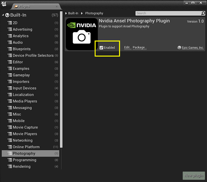Click the Movie Capture list icon
The height and width of the screenshot is (182, 207).
(10, 127)
